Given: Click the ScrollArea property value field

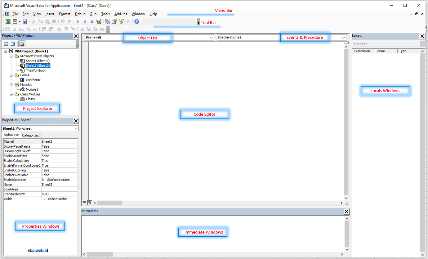Looking at the screenshot, I should click(59, 189).
